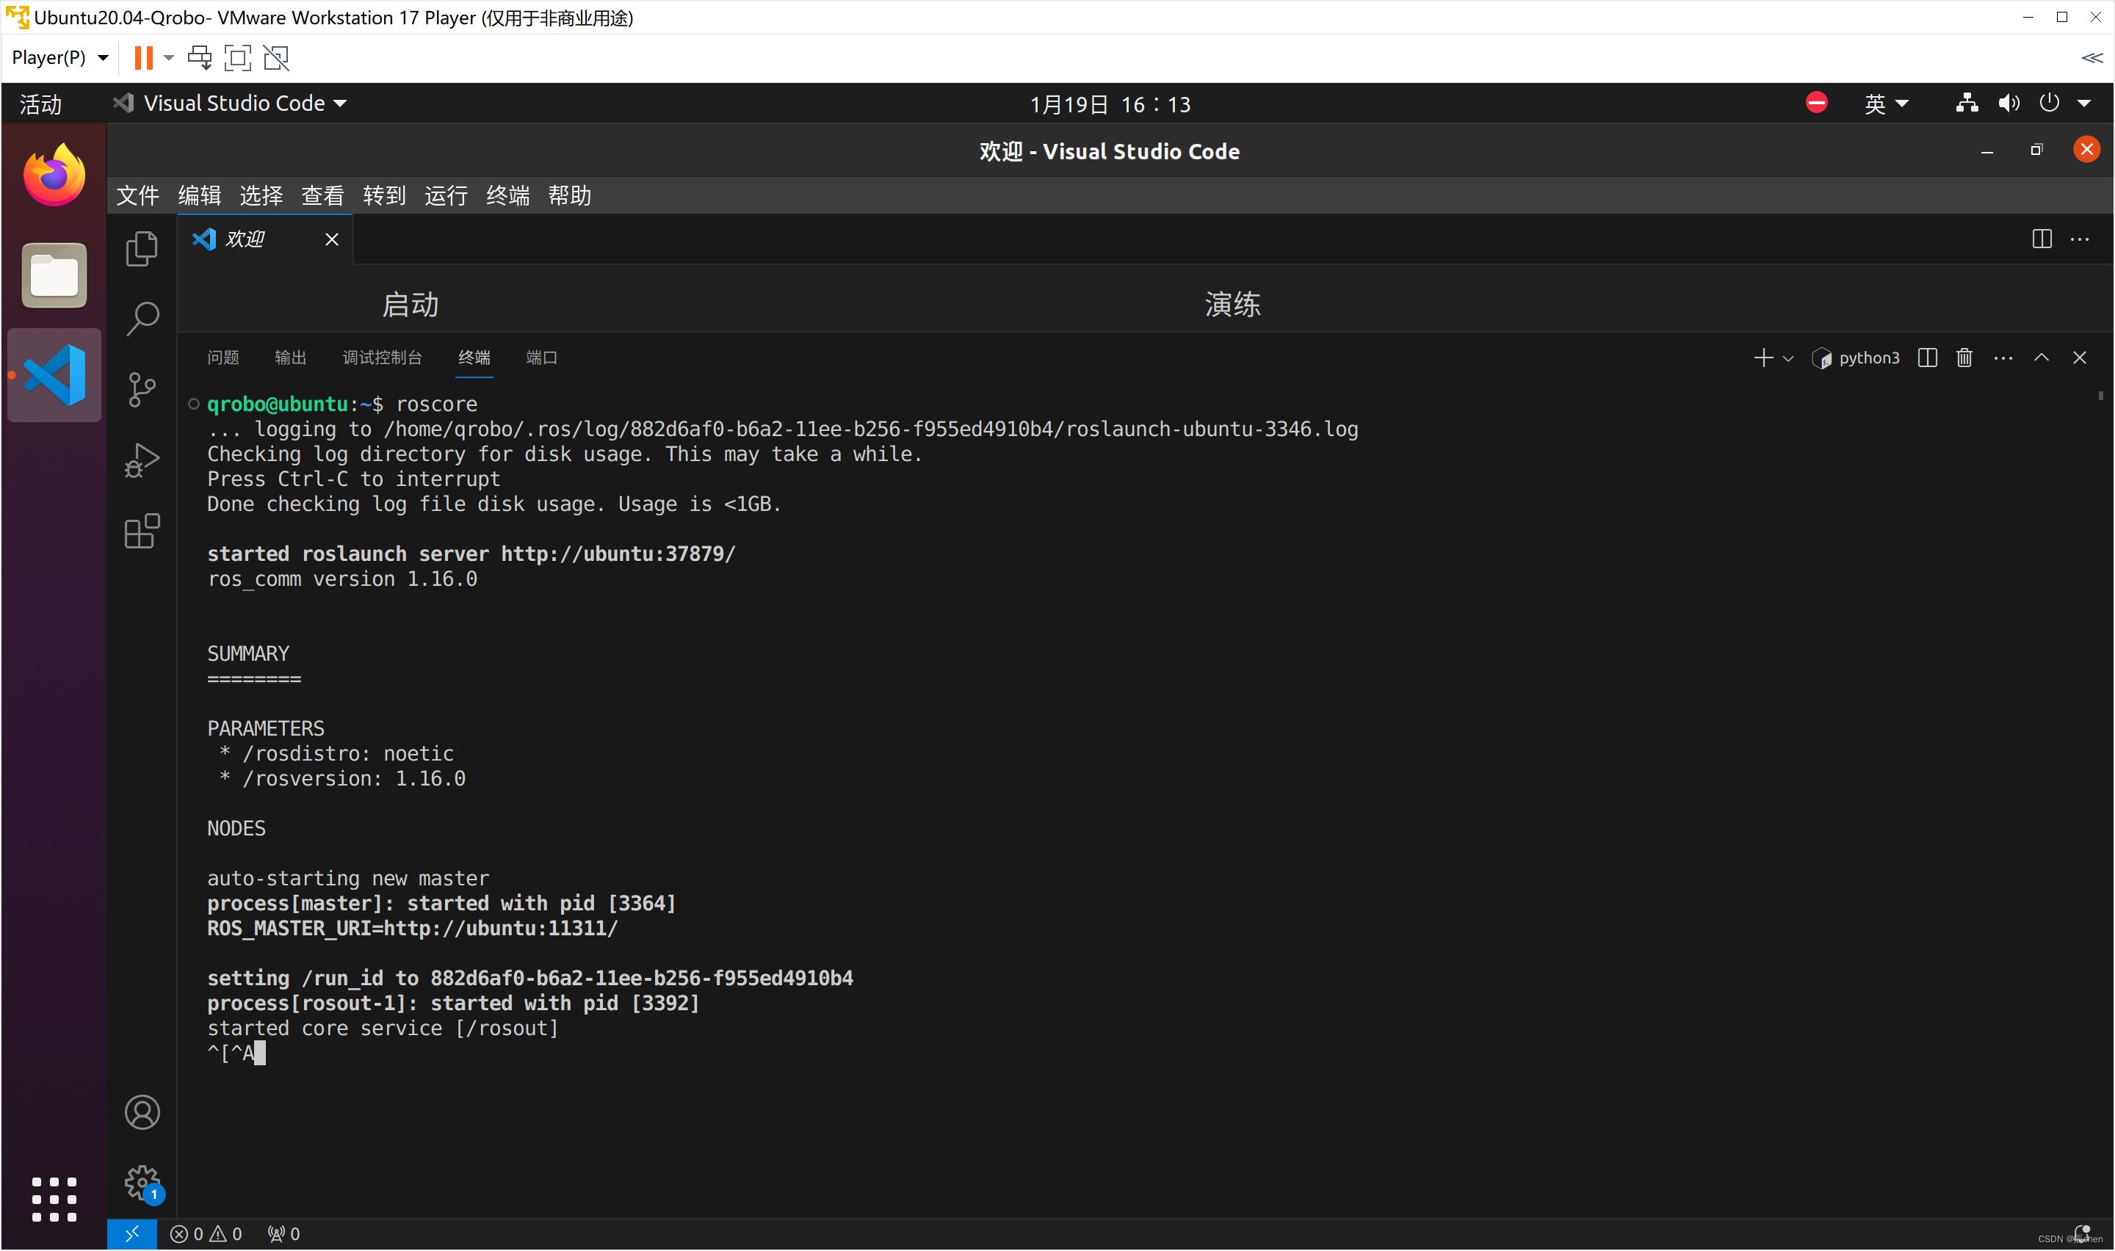Screen dimensions: 2115x1251
Task: Click the terminal cursor after ^[^A
Action: pos(260,1053)
